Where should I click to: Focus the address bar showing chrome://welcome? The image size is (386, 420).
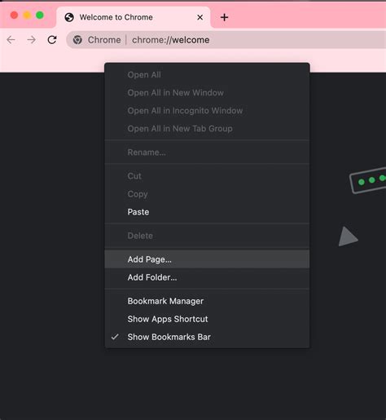pyautogui.click(x=226, y=40)
